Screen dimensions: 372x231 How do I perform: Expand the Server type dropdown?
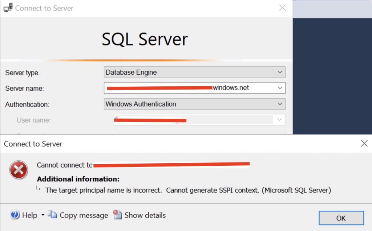click(280, 72)
